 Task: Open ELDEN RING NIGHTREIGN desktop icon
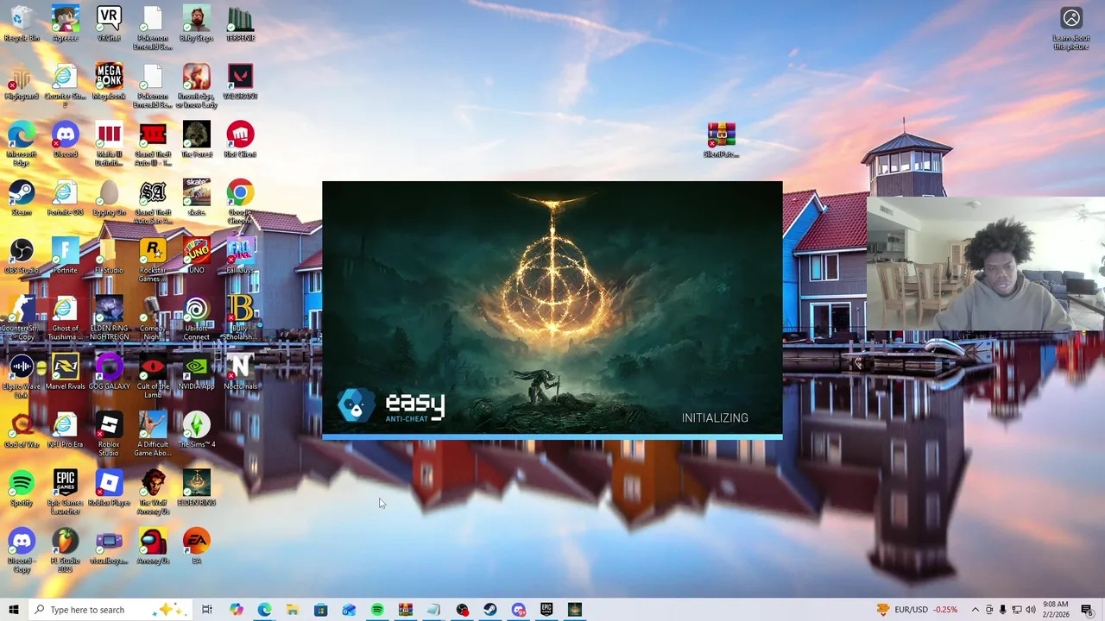point(109,318)
